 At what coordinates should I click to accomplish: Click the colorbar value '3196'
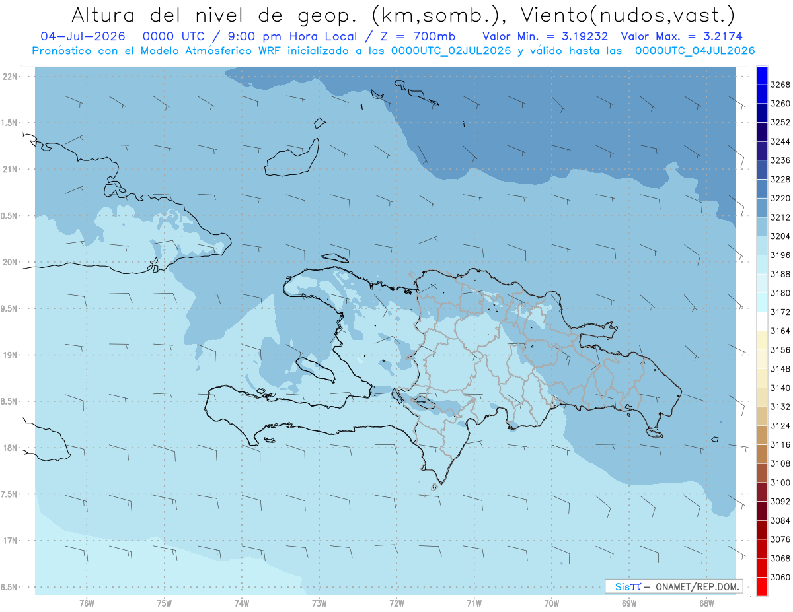click(780, 255)
